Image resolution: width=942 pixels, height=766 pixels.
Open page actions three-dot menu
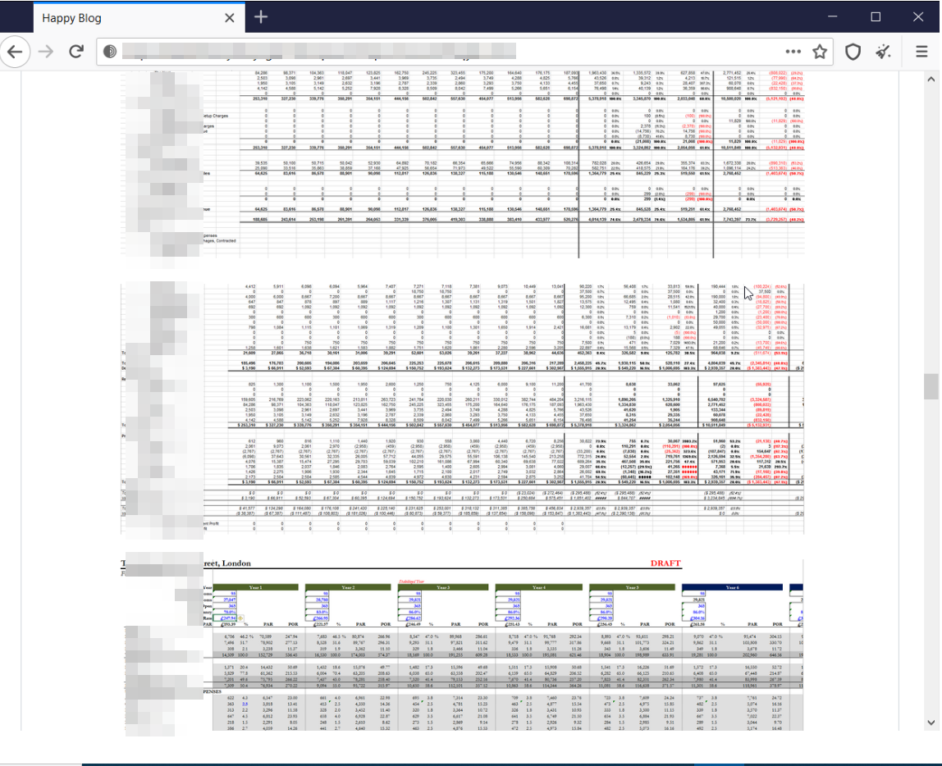click(793, 52)
